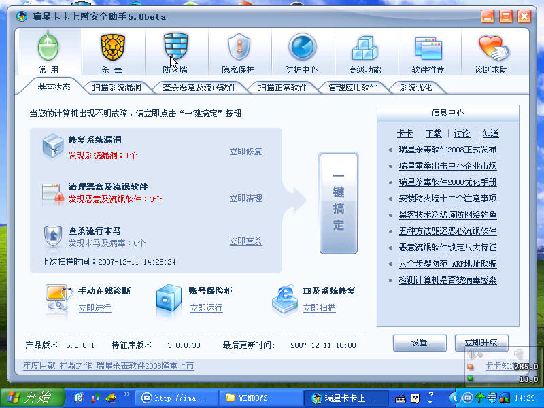Open the 隐私保护 privacy shield section
The height and width of the screenshot is (408, 544).
[x=239, y=52]
